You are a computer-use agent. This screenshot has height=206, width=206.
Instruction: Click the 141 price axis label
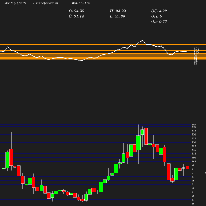pyautogui.click(x=194, y=131)
